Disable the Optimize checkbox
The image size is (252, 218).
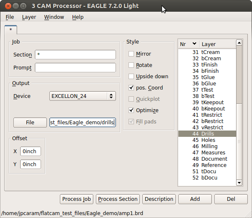coord(131,110)
